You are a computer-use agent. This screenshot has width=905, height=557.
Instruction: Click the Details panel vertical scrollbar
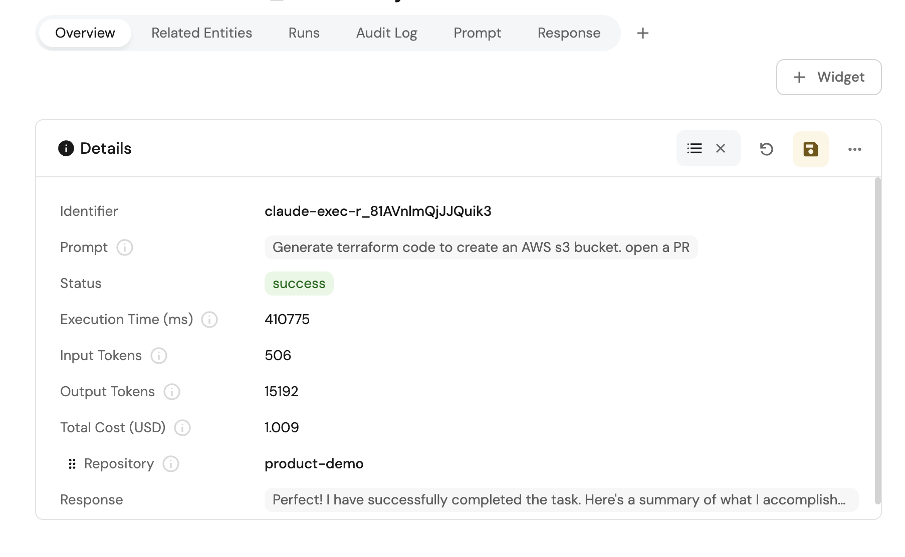(877, 341)
